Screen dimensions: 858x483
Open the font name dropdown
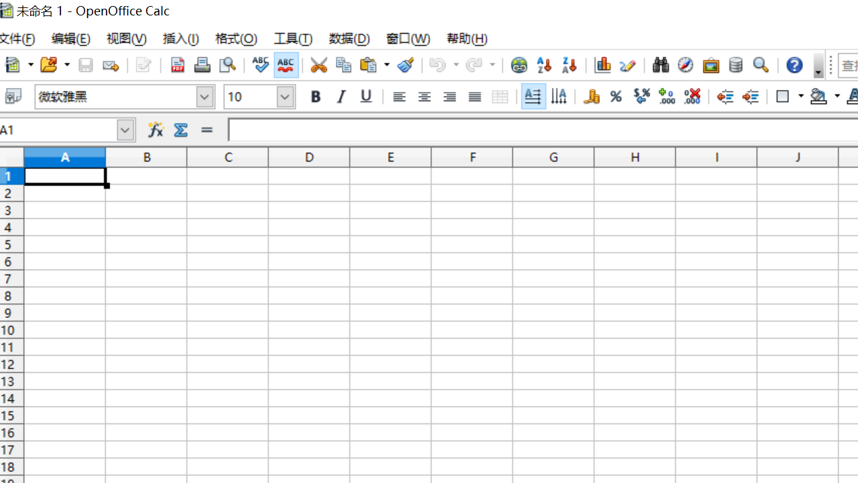click(204, 97)
